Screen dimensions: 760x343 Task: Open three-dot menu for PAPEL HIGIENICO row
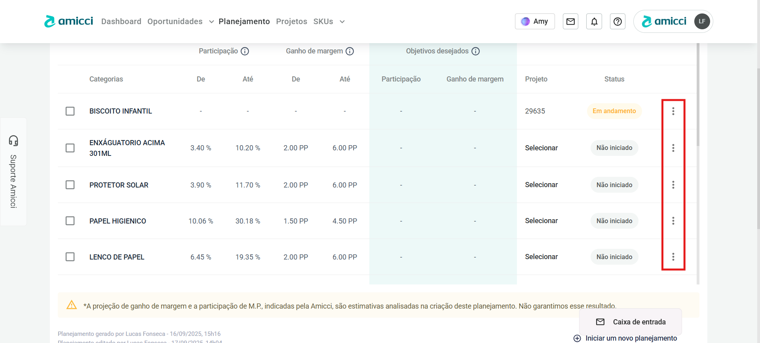coord(673,221)
